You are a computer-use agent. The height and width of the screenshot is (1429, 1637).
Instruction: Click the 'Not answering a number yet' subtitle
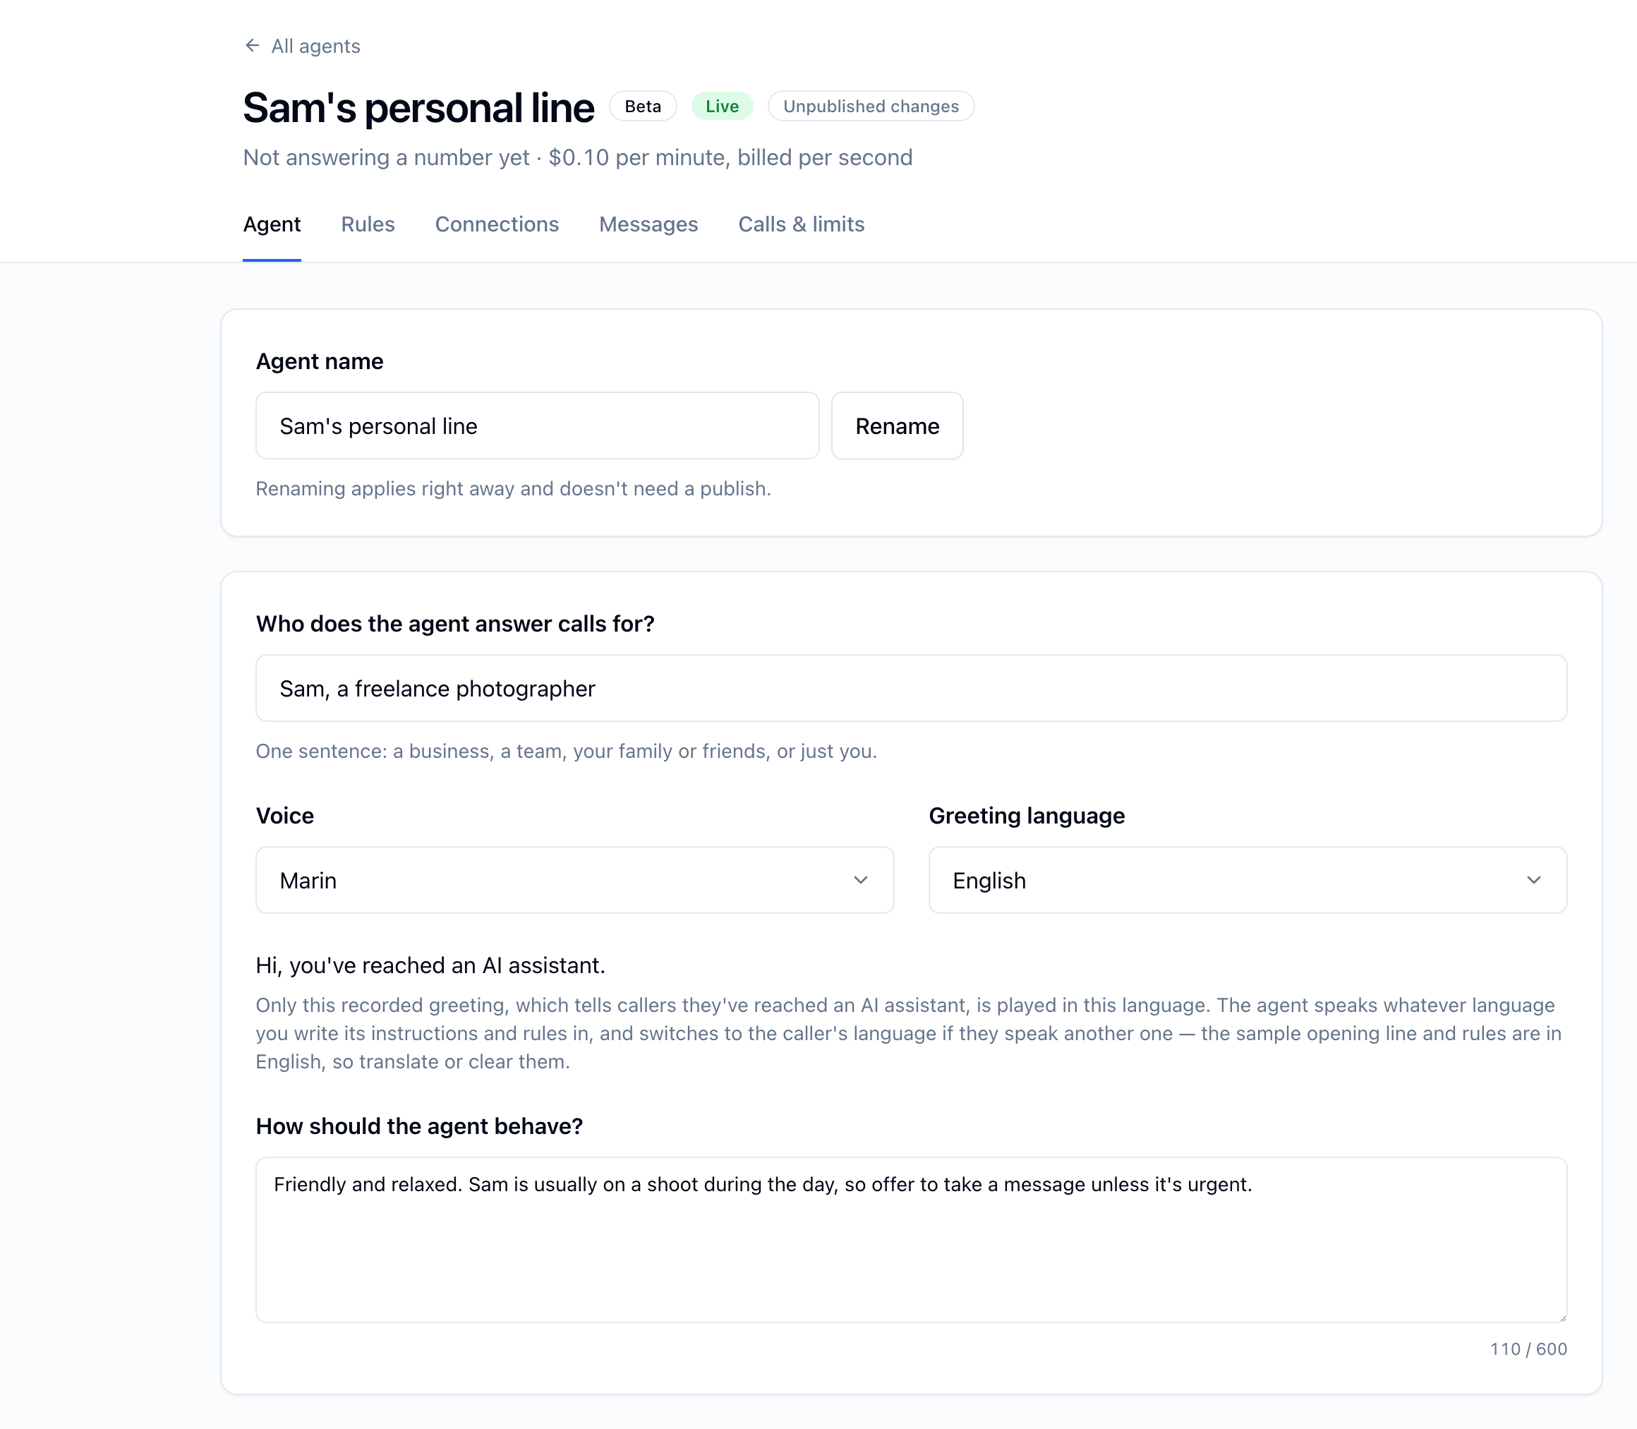coord(386,158)
